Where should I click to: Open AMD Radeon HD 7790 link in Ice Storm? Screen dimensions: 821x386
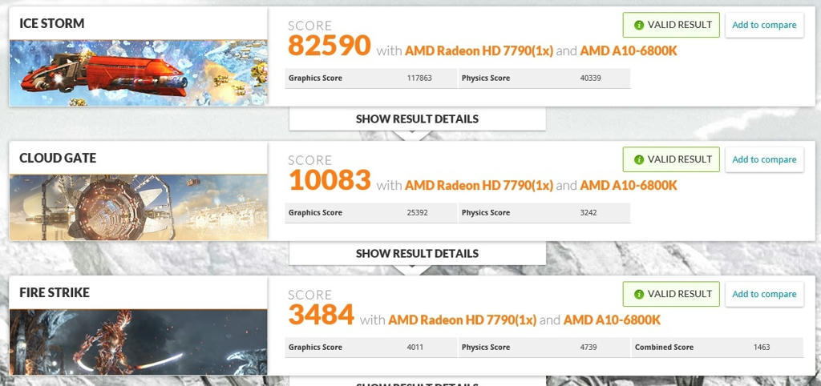(x=479, y=51)
